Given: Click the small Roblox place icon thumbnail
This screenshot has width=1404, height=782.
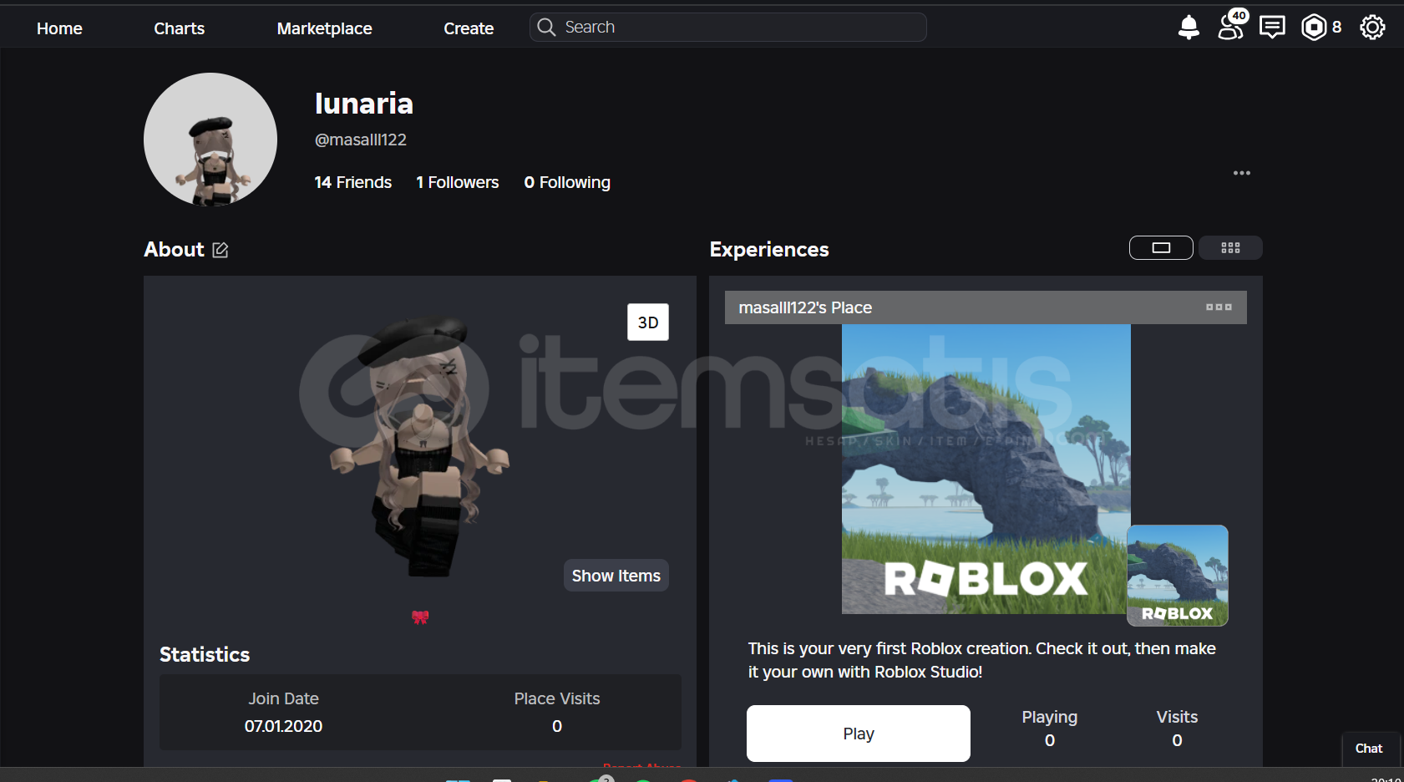Looking at the screenshot, I should point(1178,576).
